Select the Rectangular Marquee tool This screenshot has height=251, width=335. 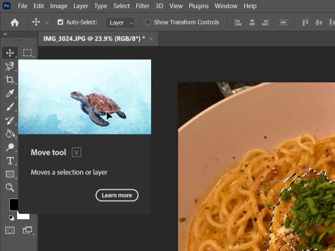coord(27,53)
